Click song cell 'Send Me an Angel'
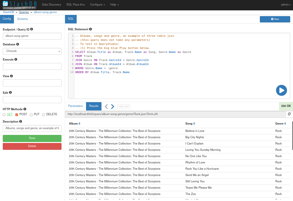293x201 pixels. [x=197, y=175]
